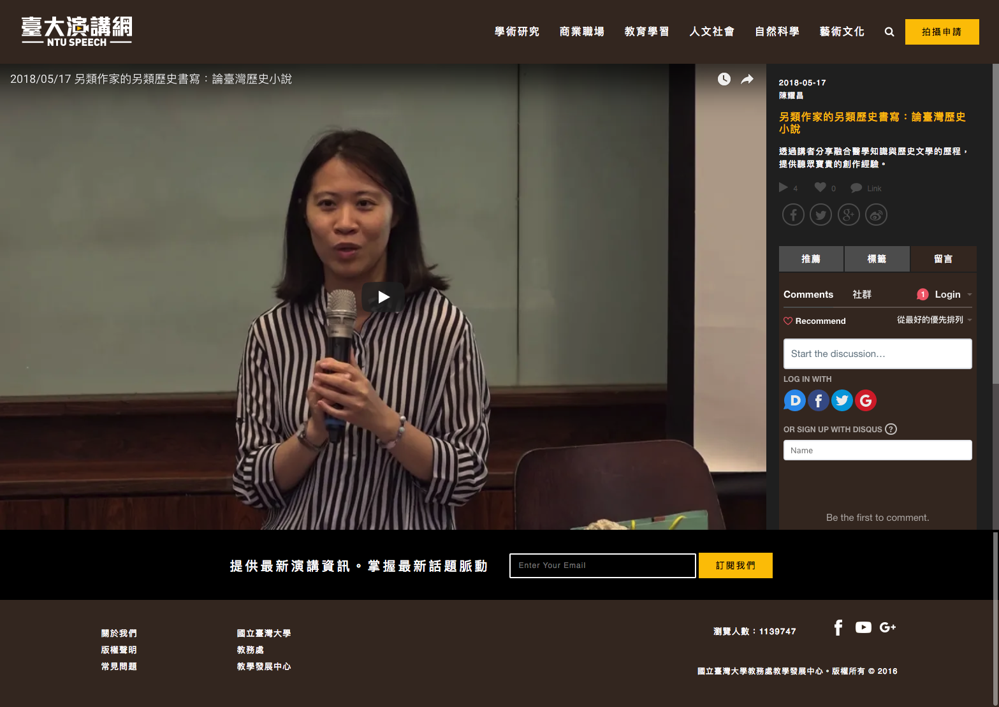Like the video with heart icon
This screenshot has width=999, height=707.
pos(820,187)
